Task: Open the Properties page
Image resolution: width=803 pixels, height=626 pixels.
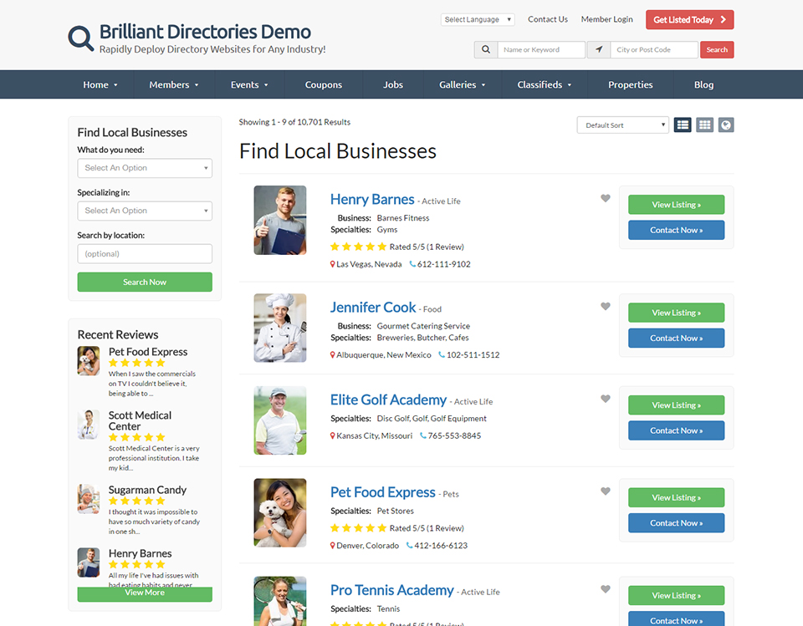Action: pyautogui.click(x=631, y=85)
